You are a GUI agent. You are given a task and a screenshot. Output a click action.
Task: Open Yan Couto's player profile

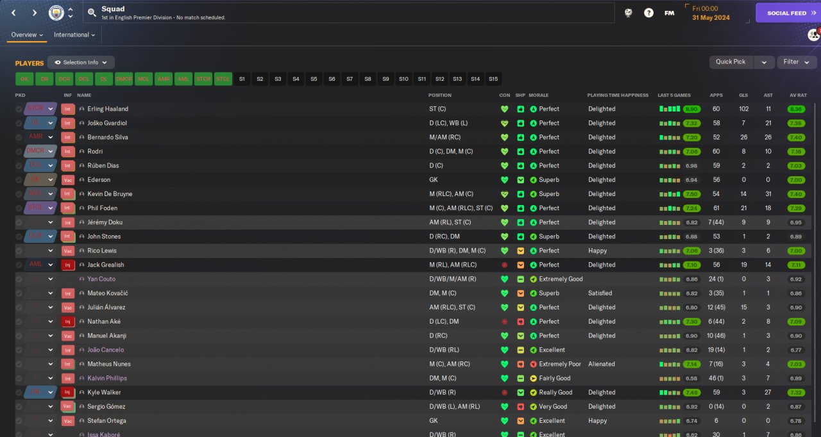point(101,279)
